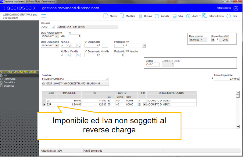243x158 pixels.
Task: Click the imponibile cell "500,00"
Action: tap(69, 101)
